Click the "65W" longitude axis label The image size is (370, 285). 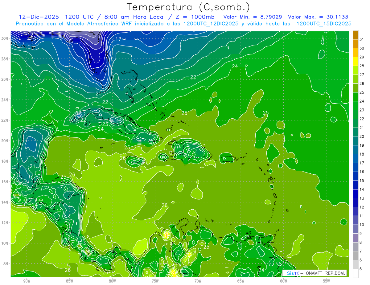point(241,281)
